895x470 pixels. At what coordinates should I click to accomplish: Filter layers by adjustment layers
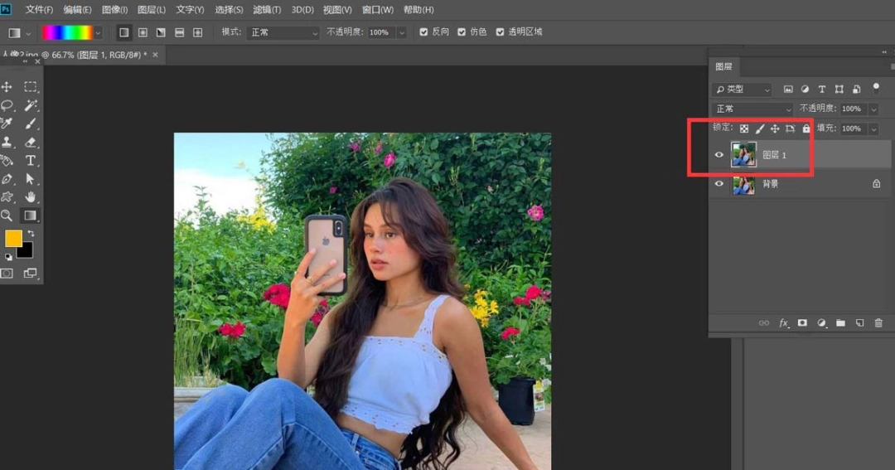point(805,89)
